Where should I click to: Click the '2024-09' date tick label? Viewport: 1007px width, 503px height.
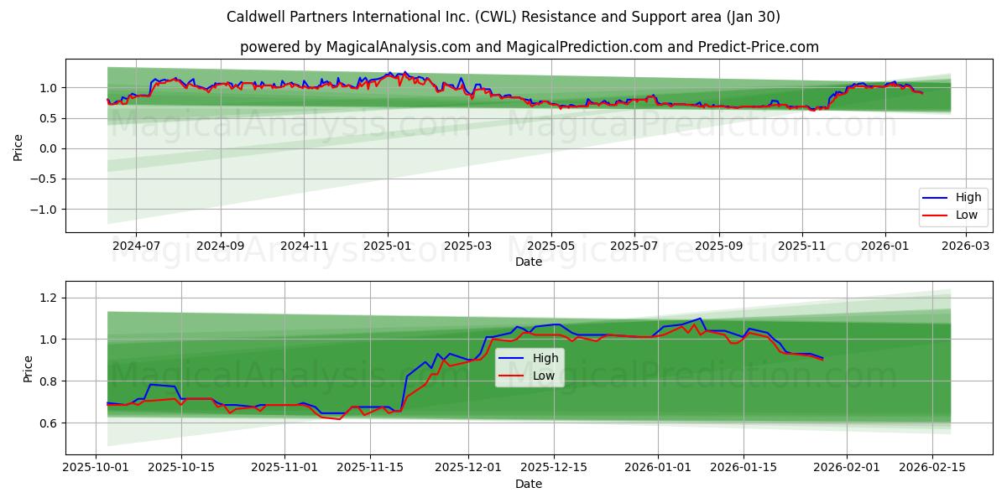click(221, 246)
